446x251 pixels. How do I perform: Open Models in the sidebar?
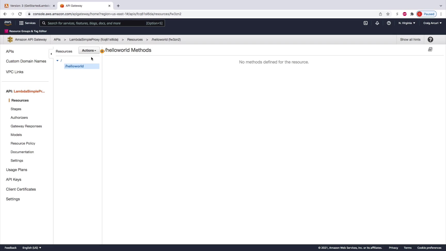(16, 135)
